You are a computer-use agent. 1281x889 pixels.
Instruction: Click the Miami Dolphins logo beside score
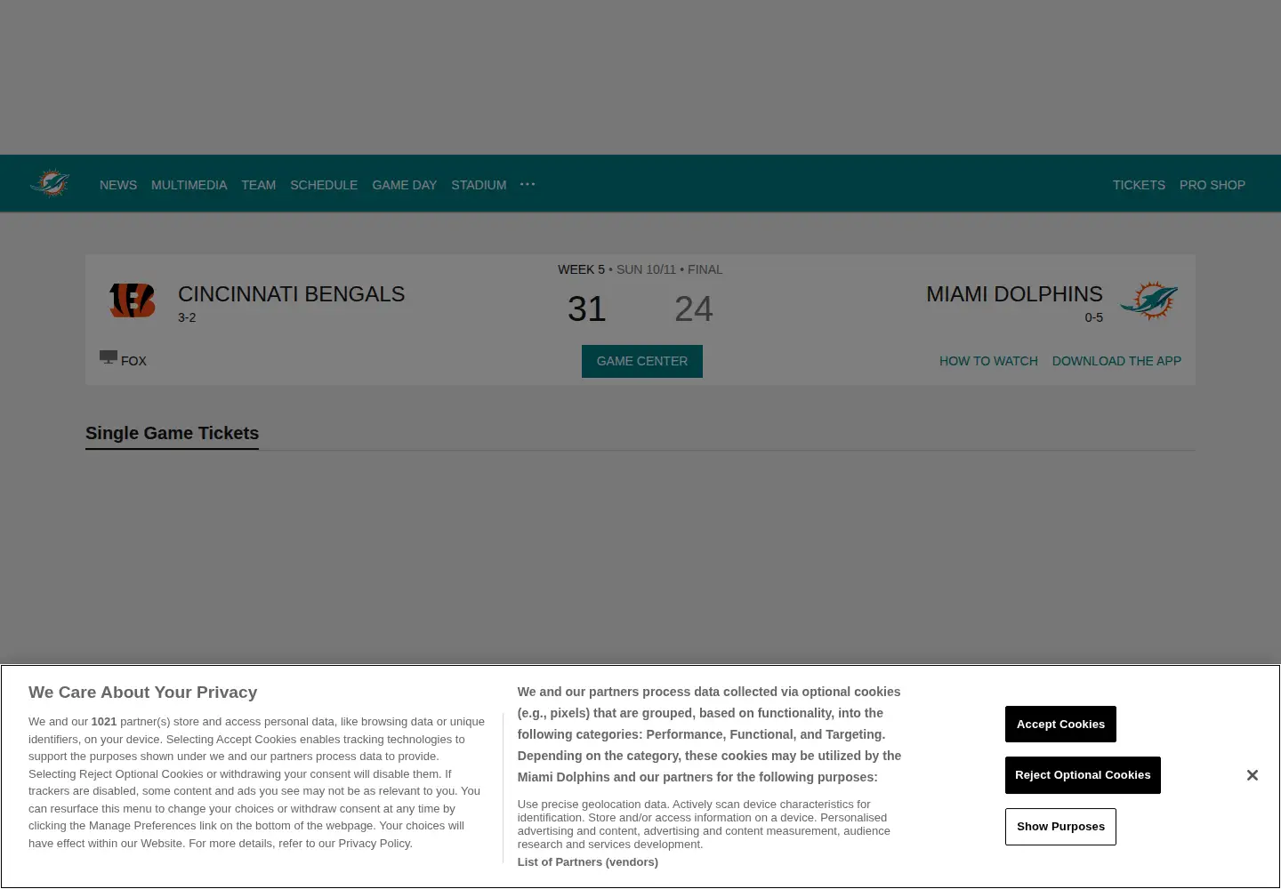[x=1149, y=300]
